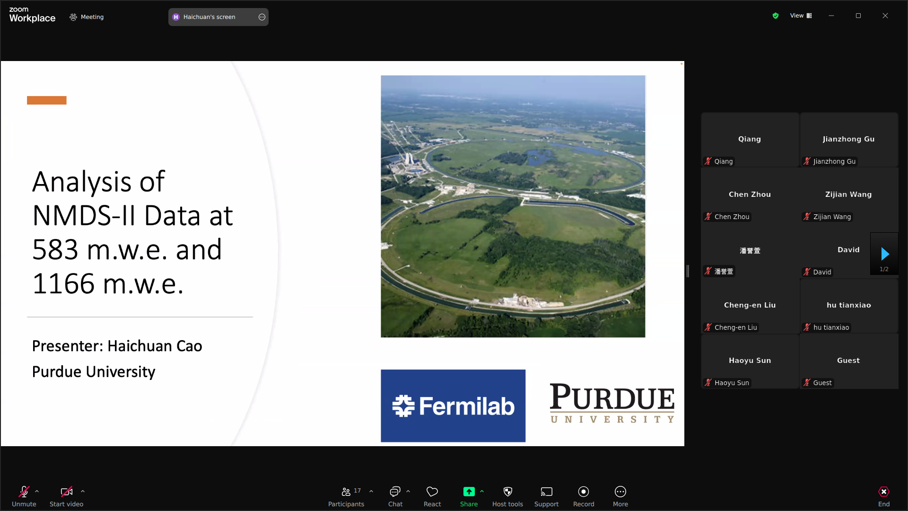Open the Participants panel
This screenshot has height=511, width=908.
pos(346,496)
